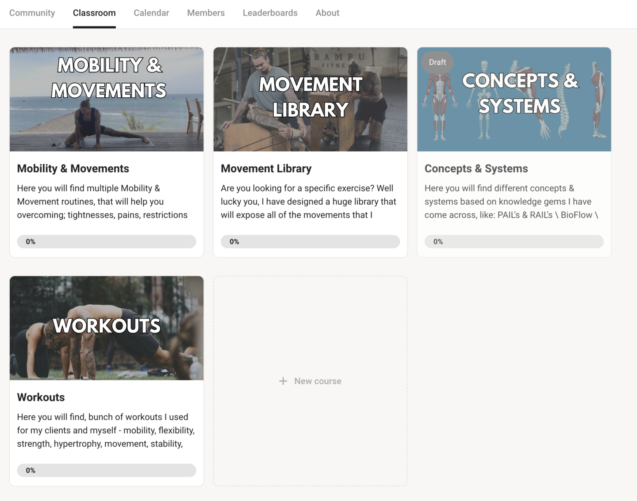This screenshot has height=501, width=637.
Task: Click the Movement Library course title
Action: tap(266, 168)
